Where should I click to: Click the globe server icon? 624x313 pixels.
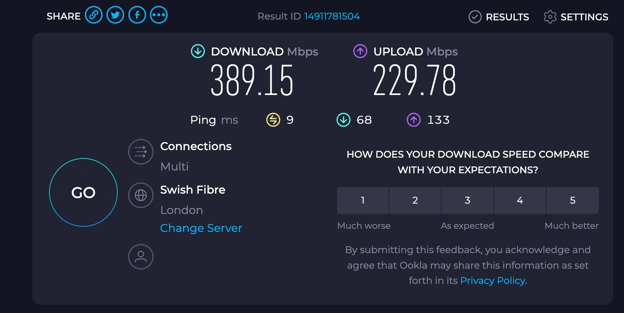point(141,195)
